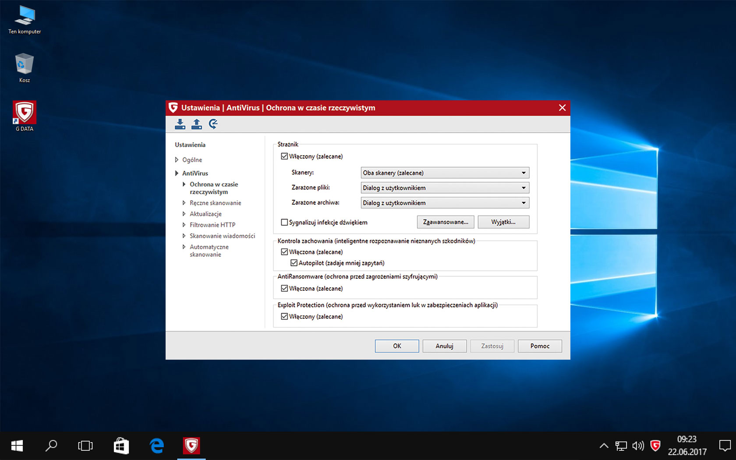Image resolution: width=736 pixels, height=460 pixels.
Task: Expand Skanowanie wiadomości tree arrow
Action: pyautogui.click(x=184, y=236)
